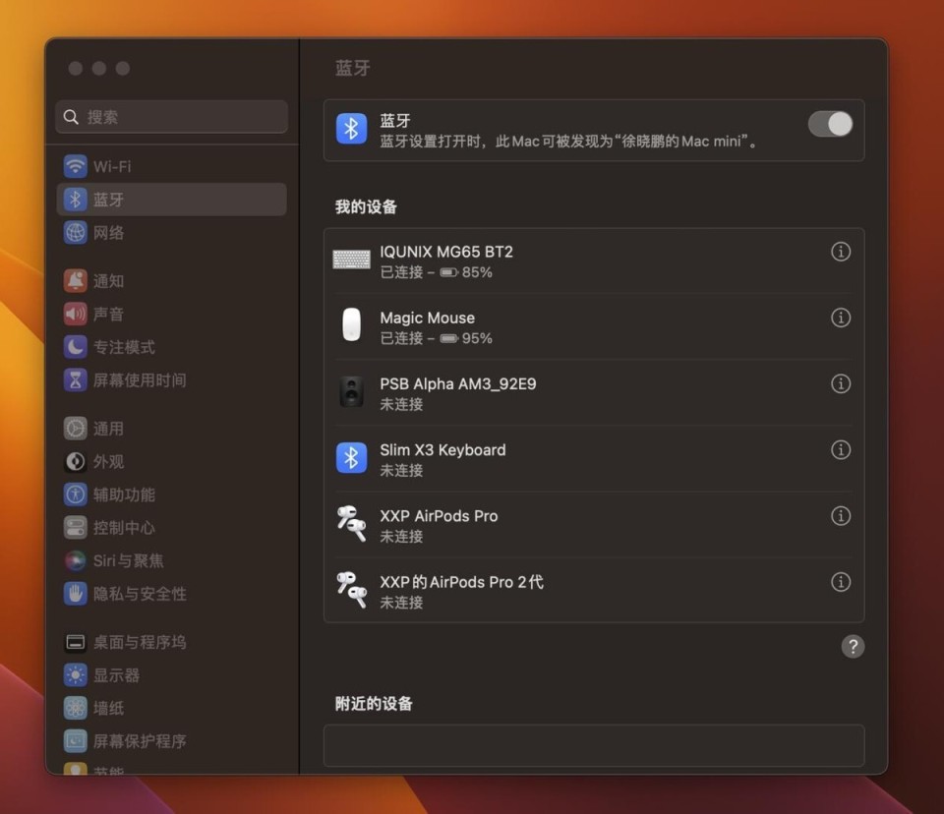Click the 辅助功能 sidebar label
The width and height of the screenshot is (944, 814).
click(x=124, y=494)
